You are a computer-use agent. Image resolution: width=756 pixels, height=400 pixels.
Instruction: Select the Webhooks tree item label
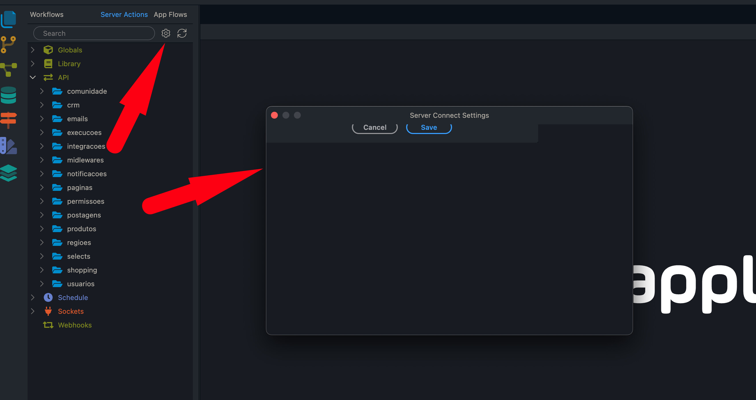point(75,325)
